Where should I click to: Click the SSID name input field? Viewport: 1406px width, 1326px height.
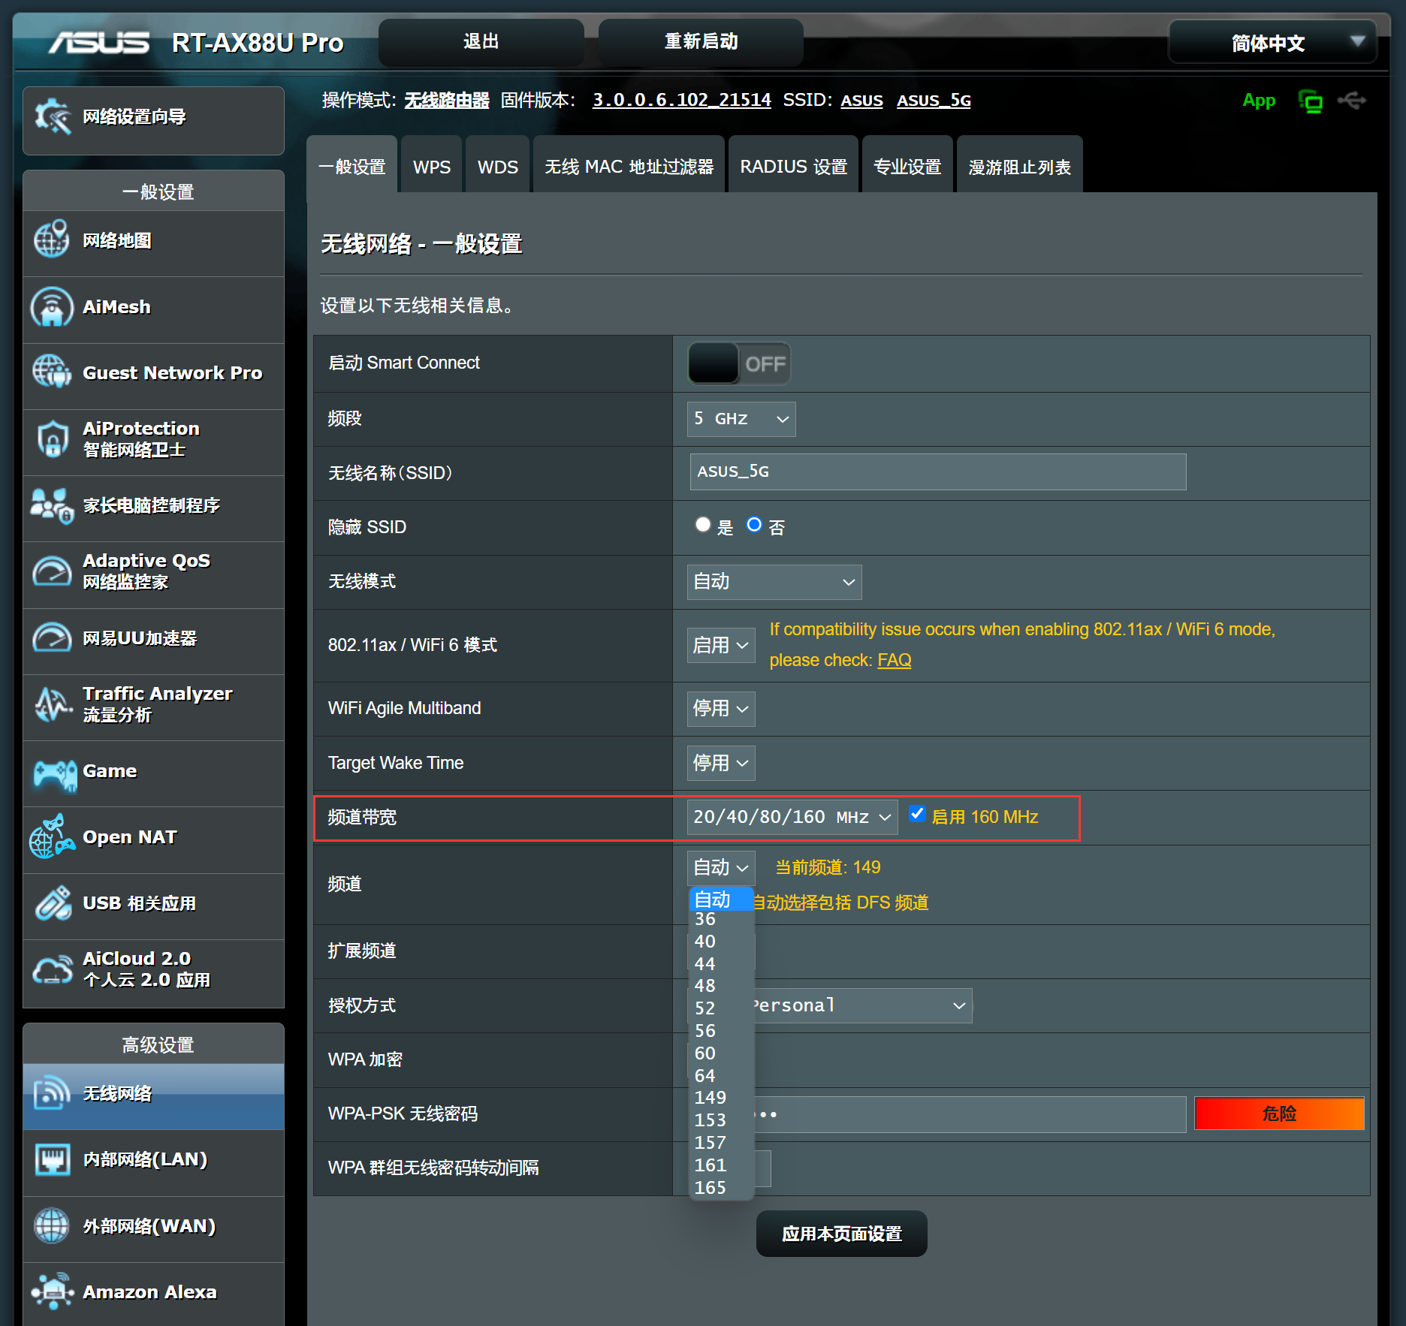[938, 472]
